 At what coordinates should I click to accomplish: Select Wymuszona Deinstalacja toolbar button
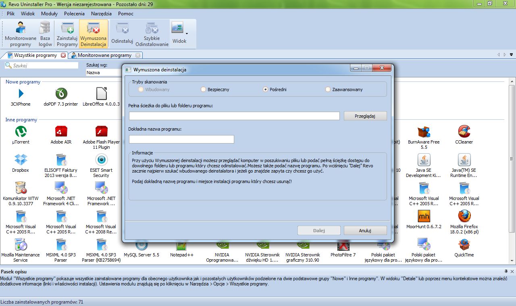(x=93, y=34)
